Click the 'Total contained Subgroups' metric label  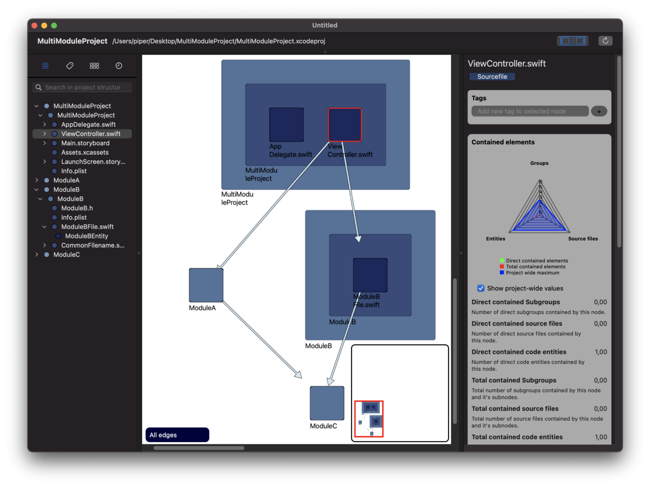514,380
